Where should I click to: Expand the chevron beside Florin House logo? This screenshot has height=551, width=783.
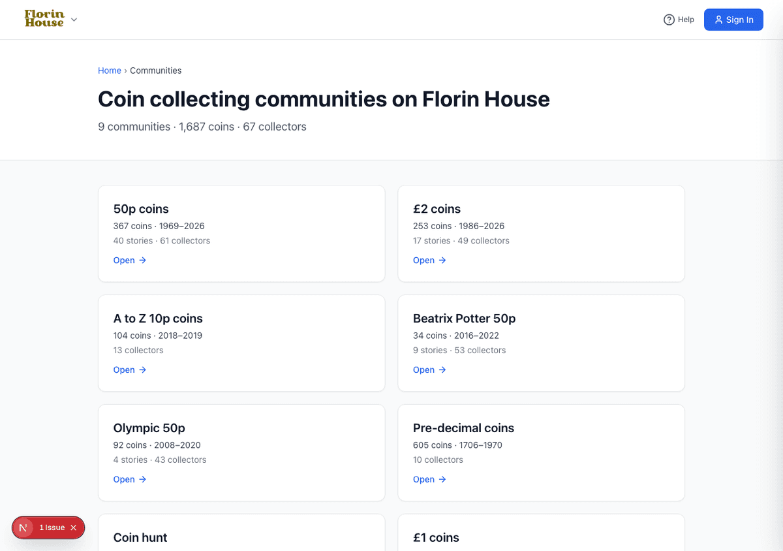tap(74, 20)
